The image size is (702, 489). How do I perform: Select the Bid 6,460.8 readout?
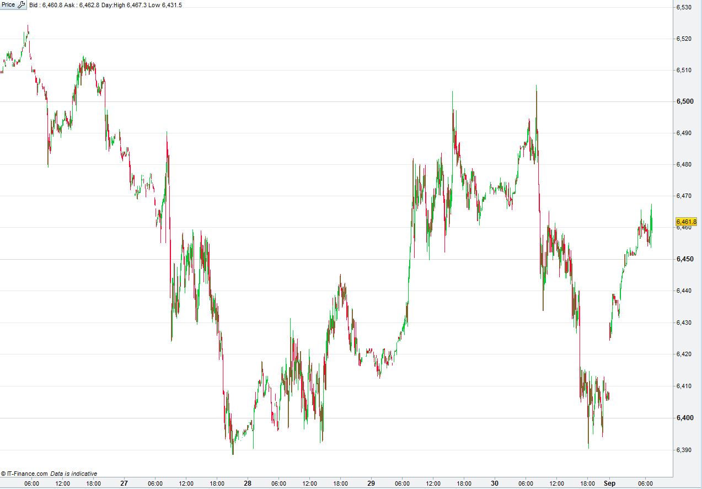click(46, 5)
